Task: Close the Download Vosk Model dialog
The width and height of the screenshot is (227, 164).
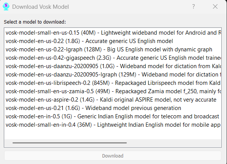Action: (215, 6)
